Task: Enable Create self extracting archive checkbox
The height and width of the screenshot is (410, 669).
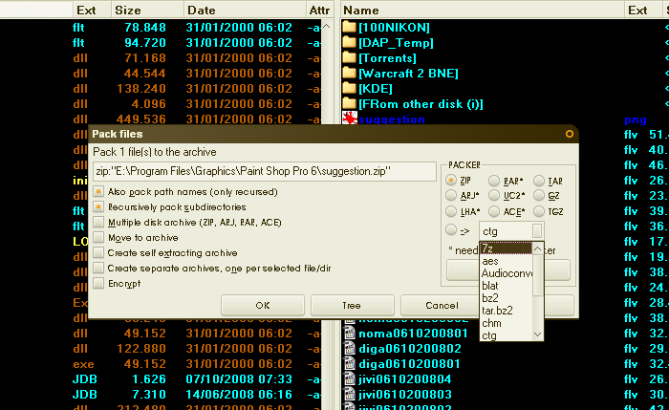Action: coord(98,253)
